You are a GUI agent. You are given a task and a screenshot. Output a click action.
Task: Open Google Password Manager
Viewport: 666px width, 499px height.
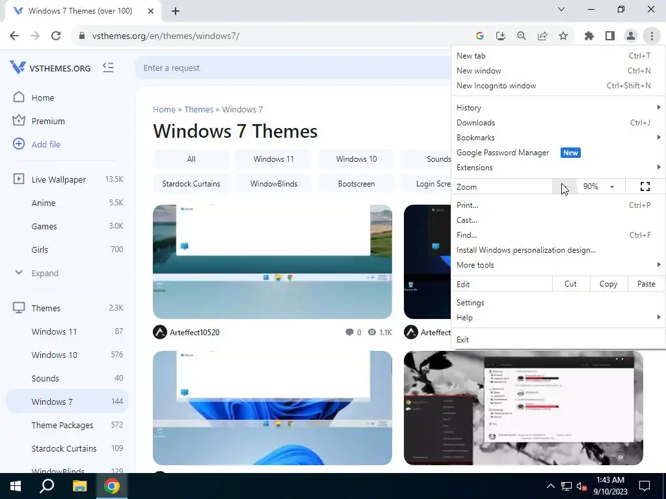(558, 153)
